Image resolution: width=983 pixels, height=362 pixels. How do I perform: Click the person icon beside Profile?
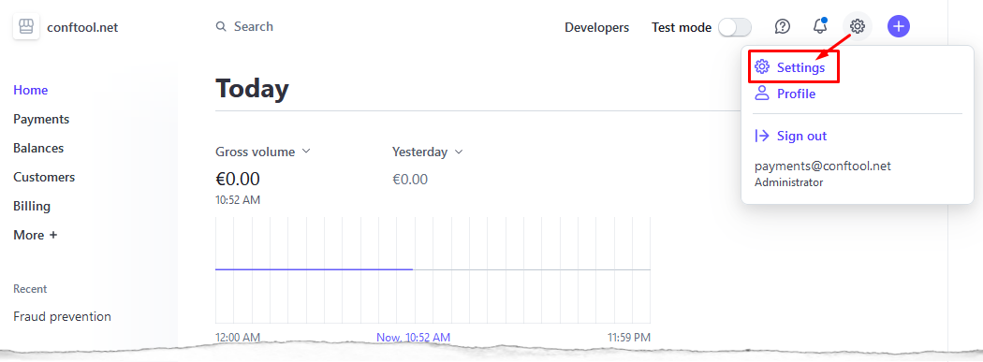point(762,94)
